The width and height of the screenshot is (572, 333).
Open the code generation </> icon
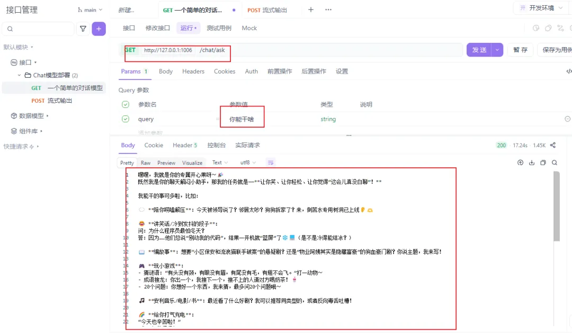coord(569,71)
